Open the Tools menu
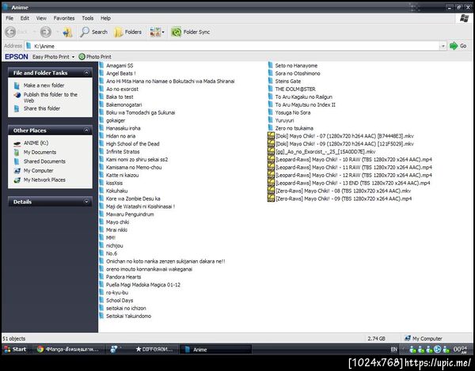The image size is (475, 371). coord(88,18)
